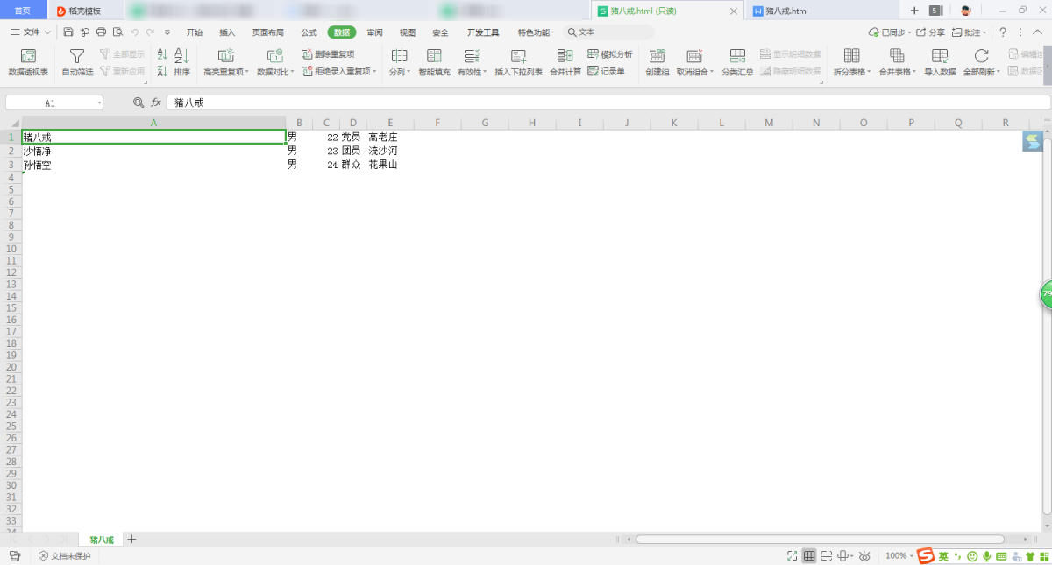1052x565 pixels.
Task: Add a new sheet with plus button
Action: (x=132, y=540)
